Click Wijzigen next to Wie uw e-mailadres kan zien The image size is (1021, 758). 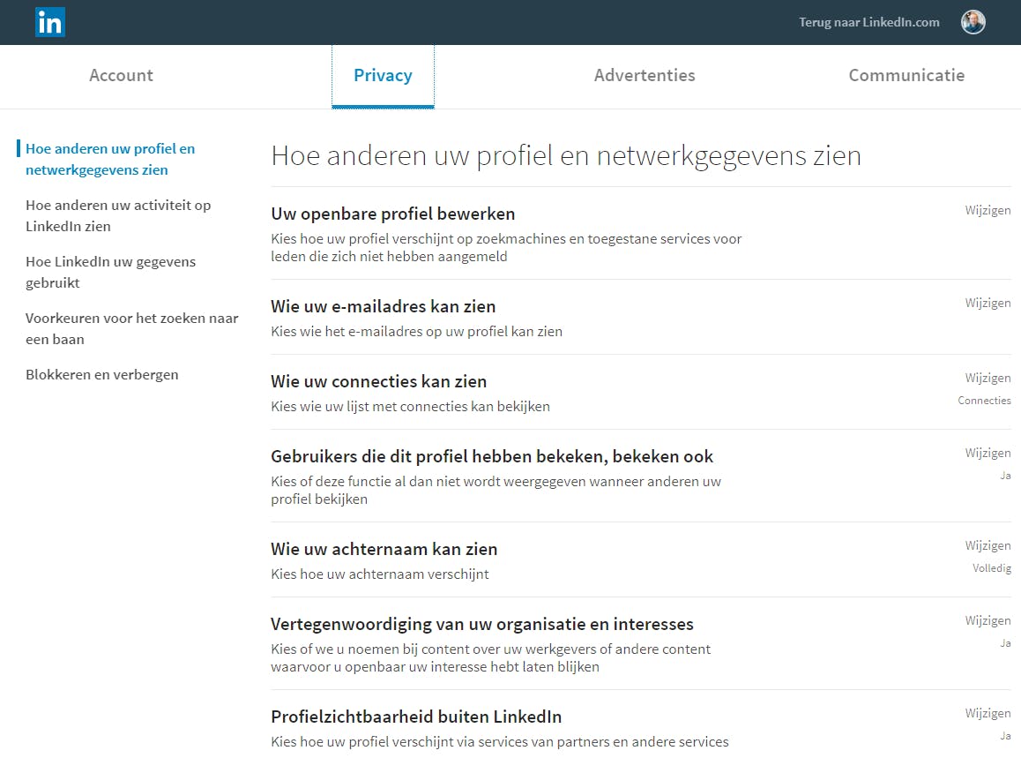(x=987, y=303)
